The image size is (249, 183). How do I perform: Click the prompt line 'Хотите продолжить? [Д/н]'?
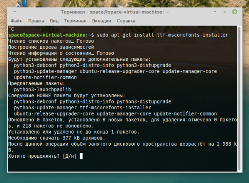point(42,156)
